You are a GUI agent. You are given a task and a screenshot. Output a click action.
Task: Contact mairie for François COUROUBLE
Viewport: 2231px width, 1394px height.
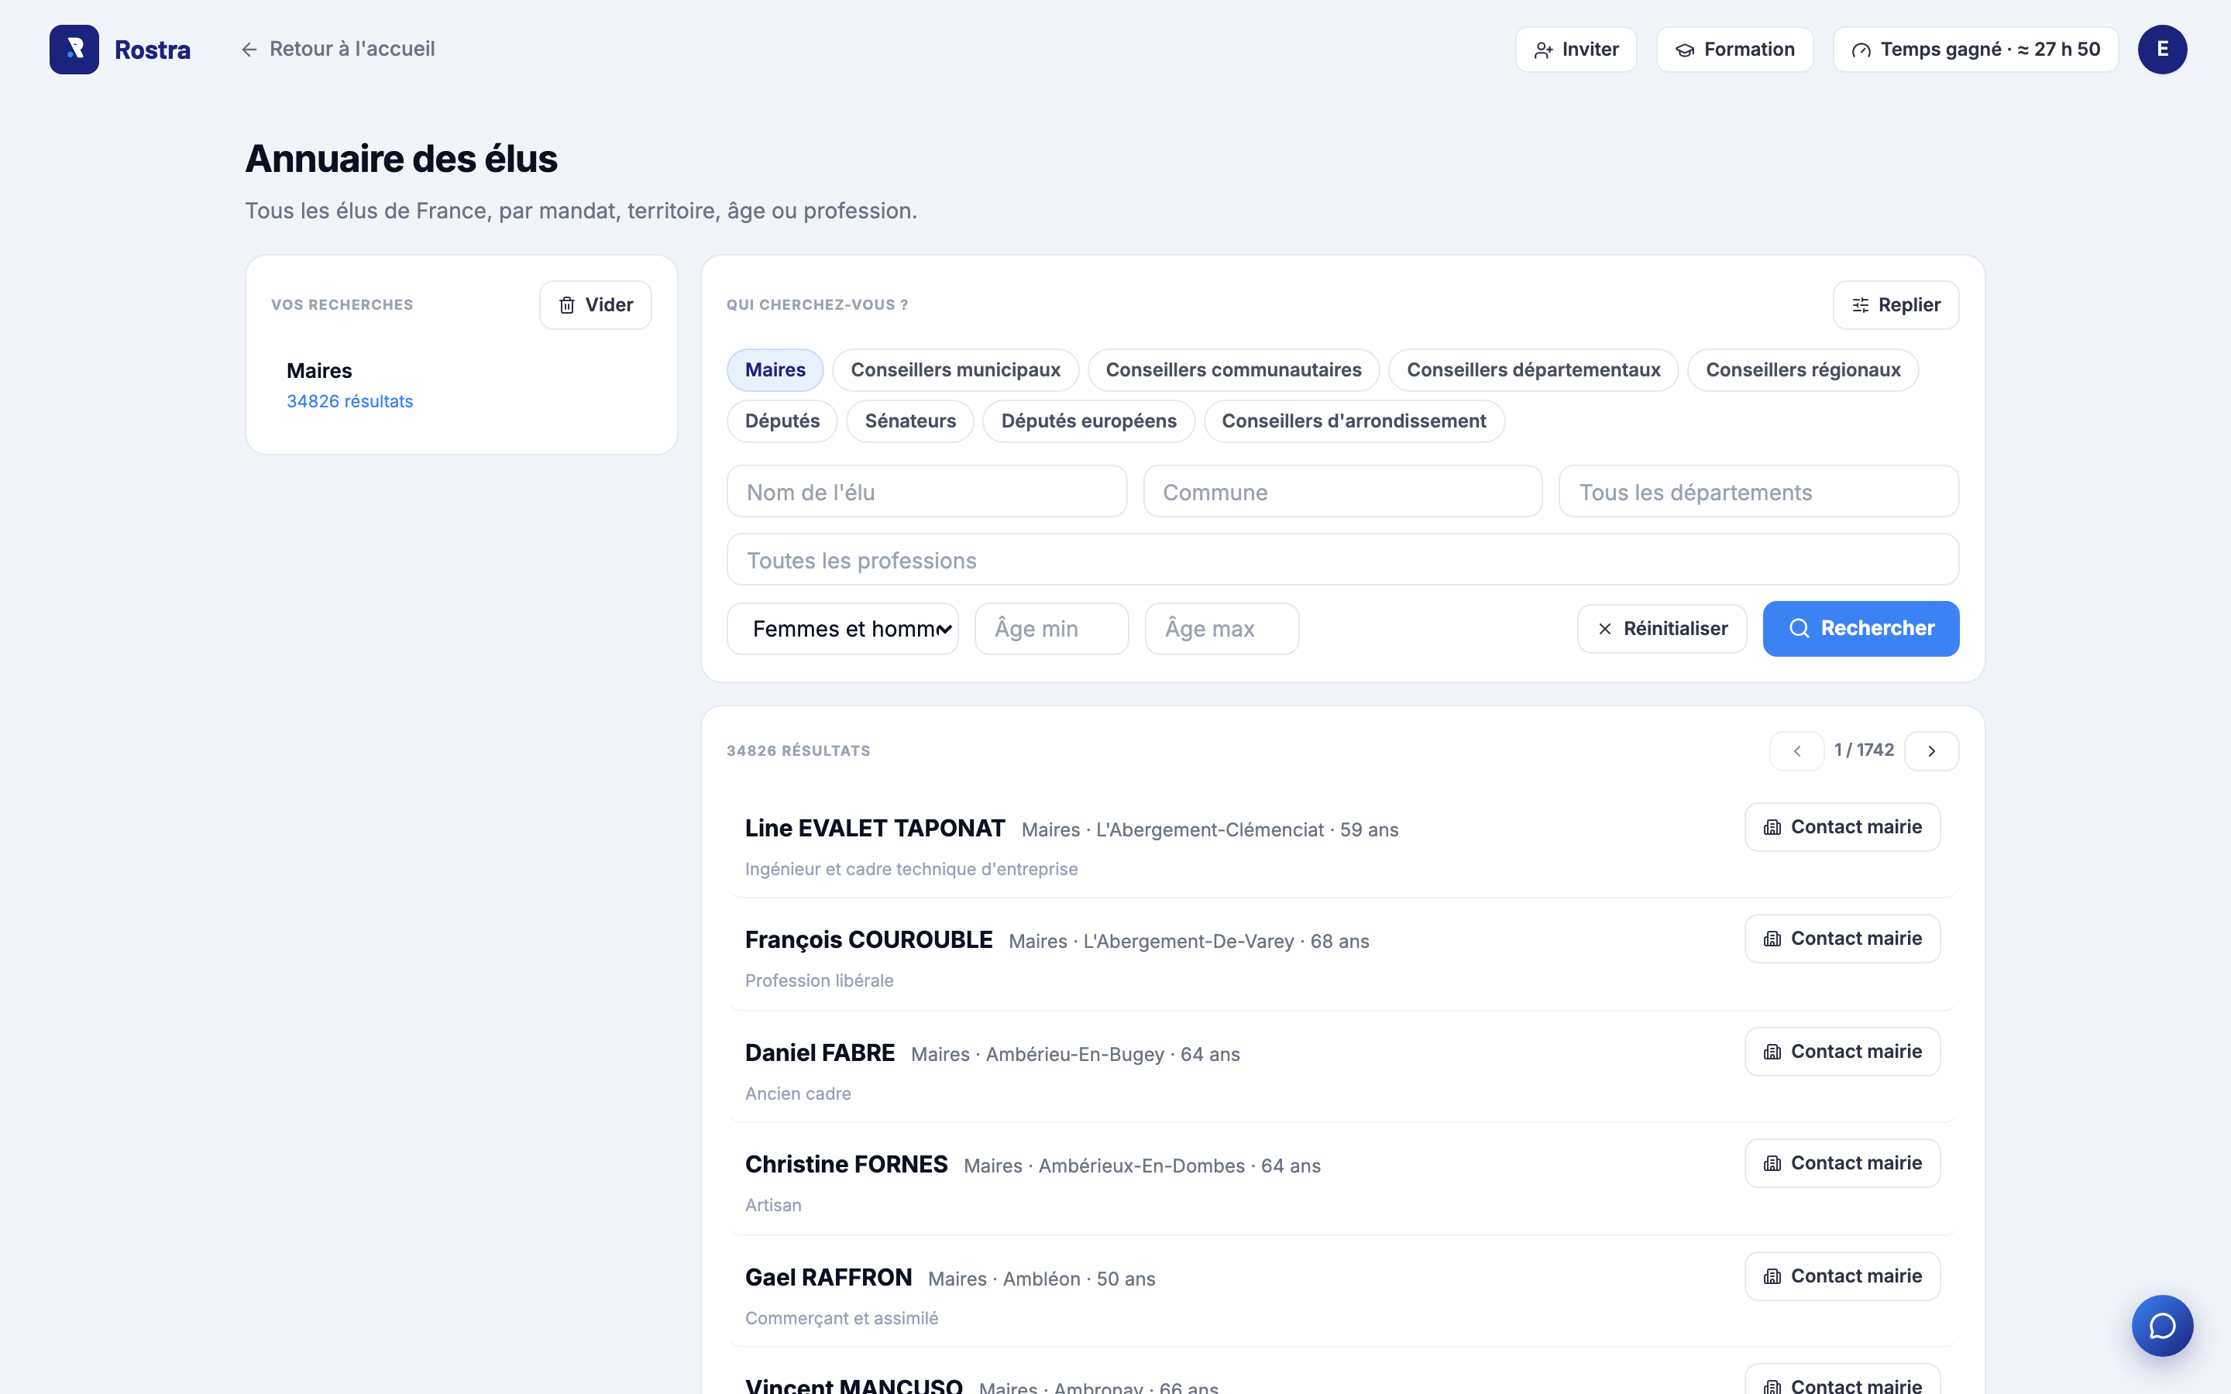coord(1842,939)
